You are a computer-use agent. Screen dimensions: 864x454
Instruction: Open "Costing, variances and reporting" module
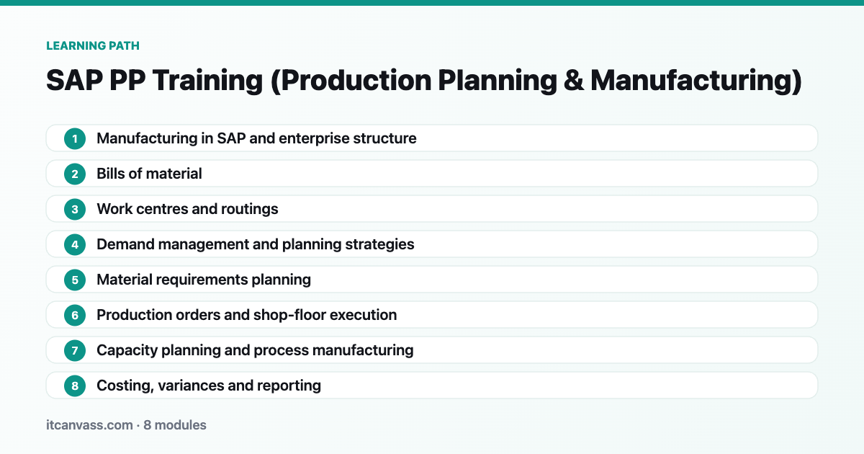coord(432,386)
